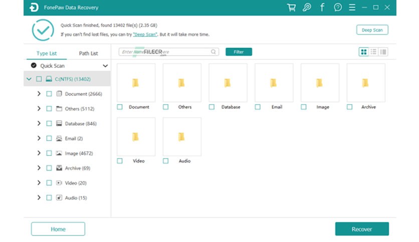Go back using the Home button
Viewport: 419px width, 242px height.
(58, 229)
